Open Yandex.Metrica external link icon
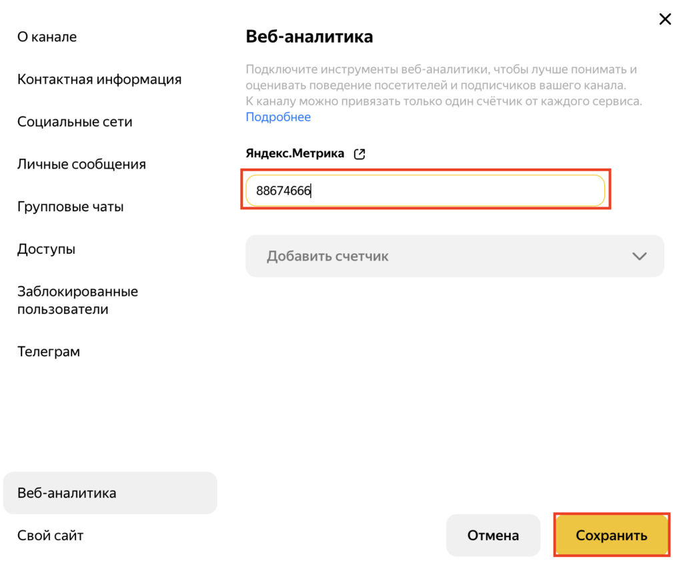The height and width of the screenshot is (561, 683). [360, 154]
